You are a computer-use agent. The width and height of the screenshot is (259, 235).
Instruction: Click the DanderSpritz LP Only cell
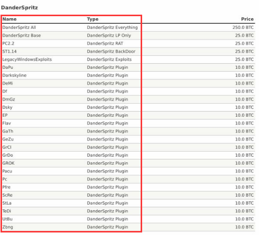pos(109,35)
